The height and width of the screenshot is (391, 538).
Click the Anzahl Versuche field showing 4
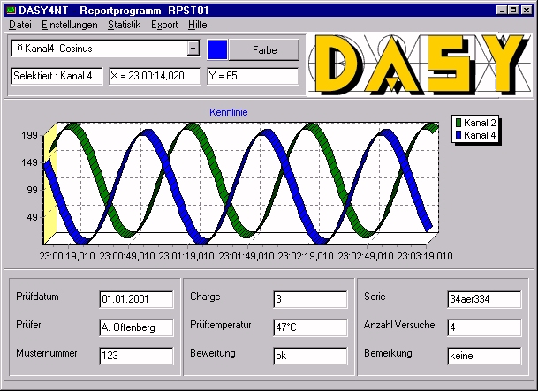pyautogui.click(x=484, y=327)
